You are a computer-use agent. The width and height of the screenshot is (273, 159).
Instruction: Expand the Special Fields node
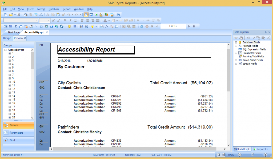pos(236,64)
